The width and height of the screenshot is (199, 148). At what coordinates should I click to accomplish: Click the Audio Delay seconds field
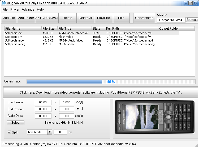click(67, 116)
